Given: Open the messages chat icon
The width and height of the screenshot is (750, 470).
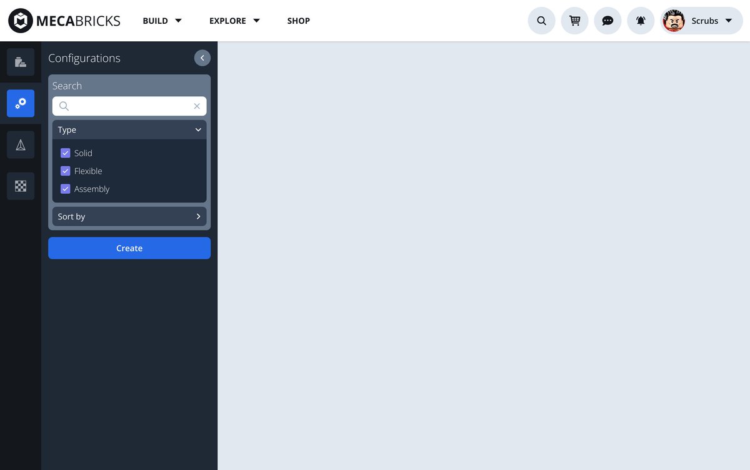Looking at the screenshot, I should coord(607,21).
